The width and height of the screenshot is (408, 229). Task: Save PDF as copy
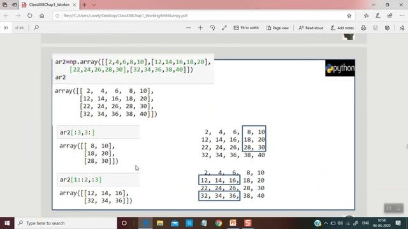coord(387,28)
